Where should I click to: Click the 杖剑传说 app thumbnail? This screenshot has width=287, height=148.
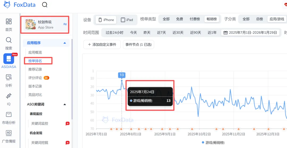tap(30, 24)
